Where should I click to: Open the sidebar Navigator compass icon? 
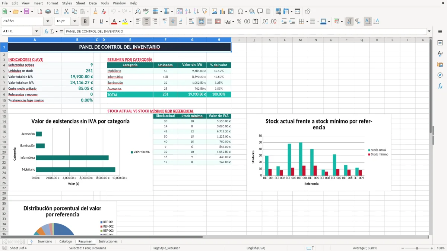(440, 75)
